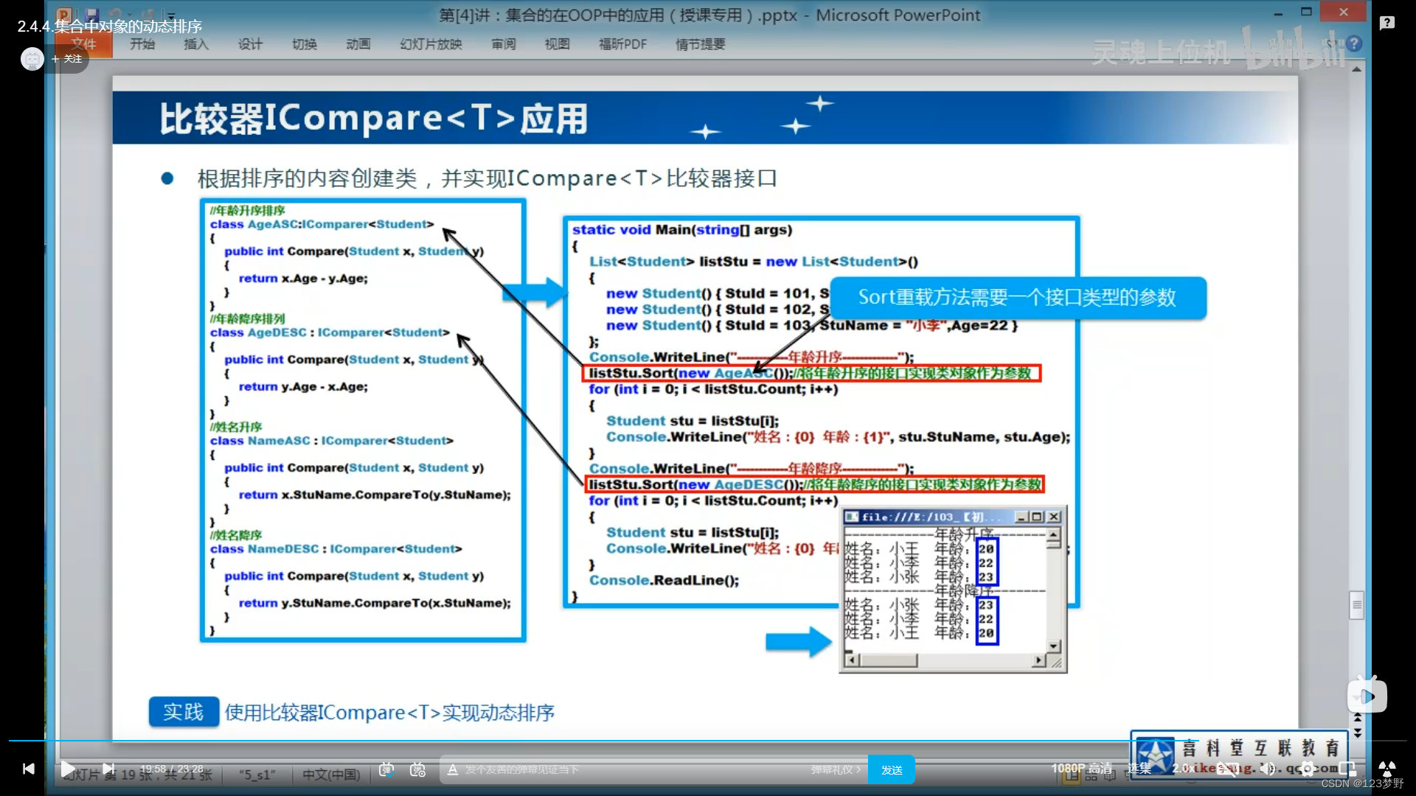The image size is (1416, 796).
Task: Click the 中文(中国) language status entry
Action: pos(331,775)
